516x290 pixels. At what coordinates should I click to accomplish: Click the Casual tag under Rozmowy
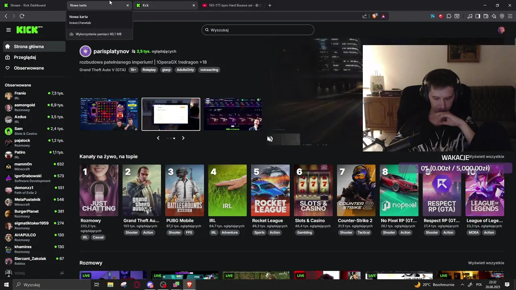(98, 237)
